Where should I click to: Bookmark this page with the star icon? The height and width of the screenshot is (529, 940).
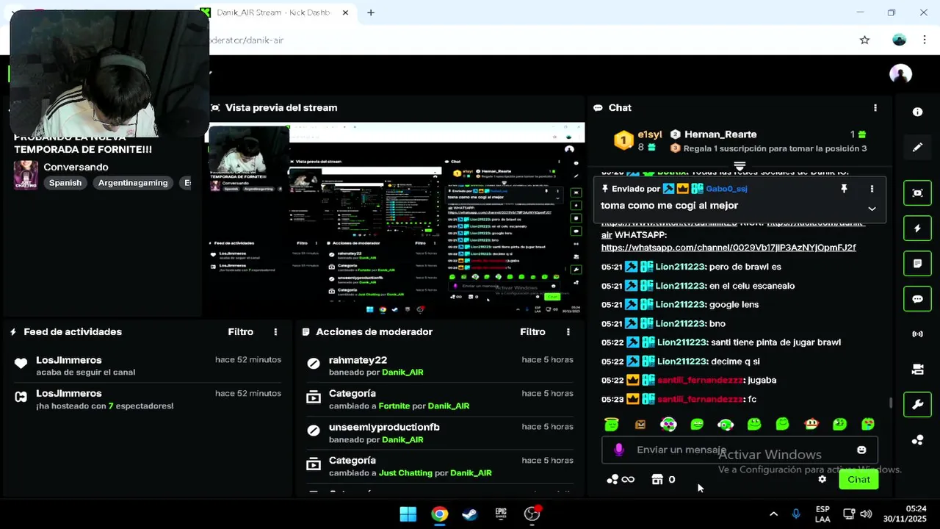click(864, 40)
